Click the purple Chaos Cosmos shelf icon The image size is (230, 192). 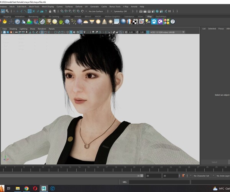pos(160,22)
